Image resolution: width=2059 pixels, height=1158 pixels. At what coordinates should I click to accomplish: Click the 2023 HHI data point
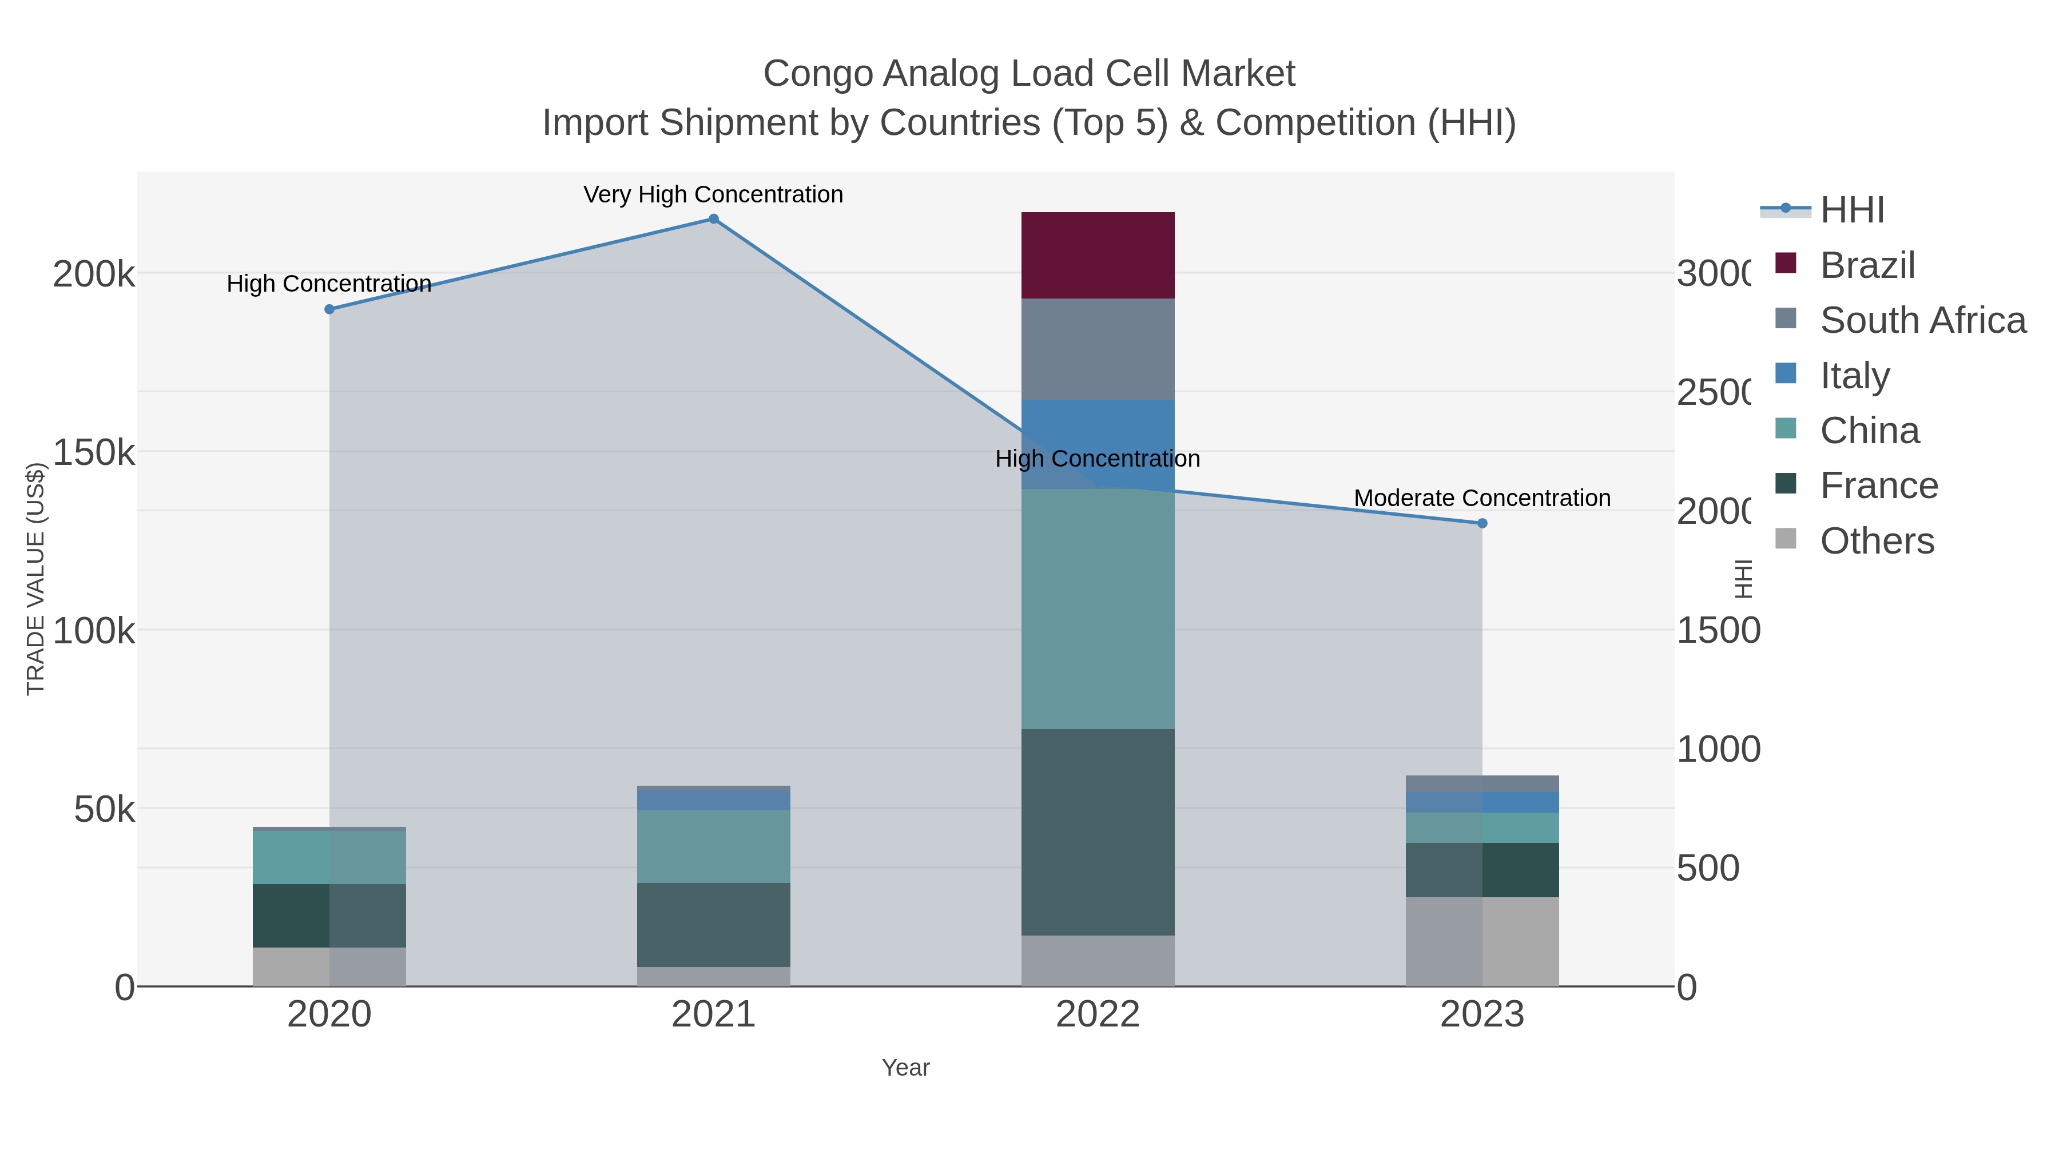point(1482,523)
